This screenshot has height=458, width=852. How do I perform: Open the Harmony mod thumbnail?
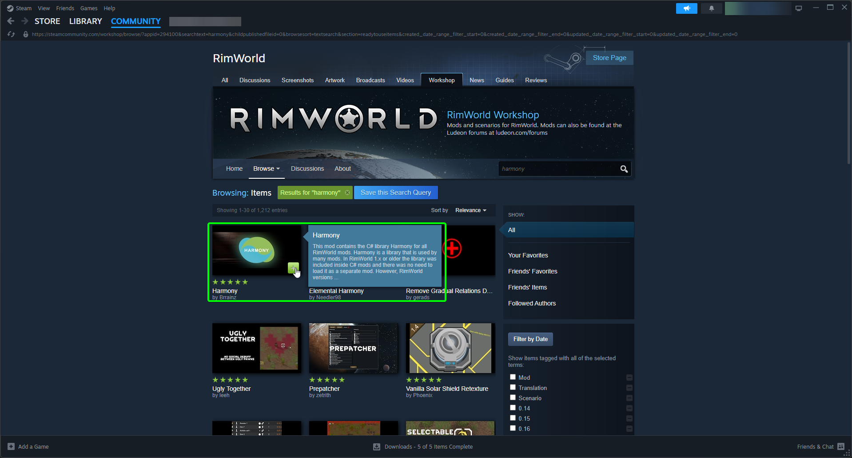pos(257,250)
